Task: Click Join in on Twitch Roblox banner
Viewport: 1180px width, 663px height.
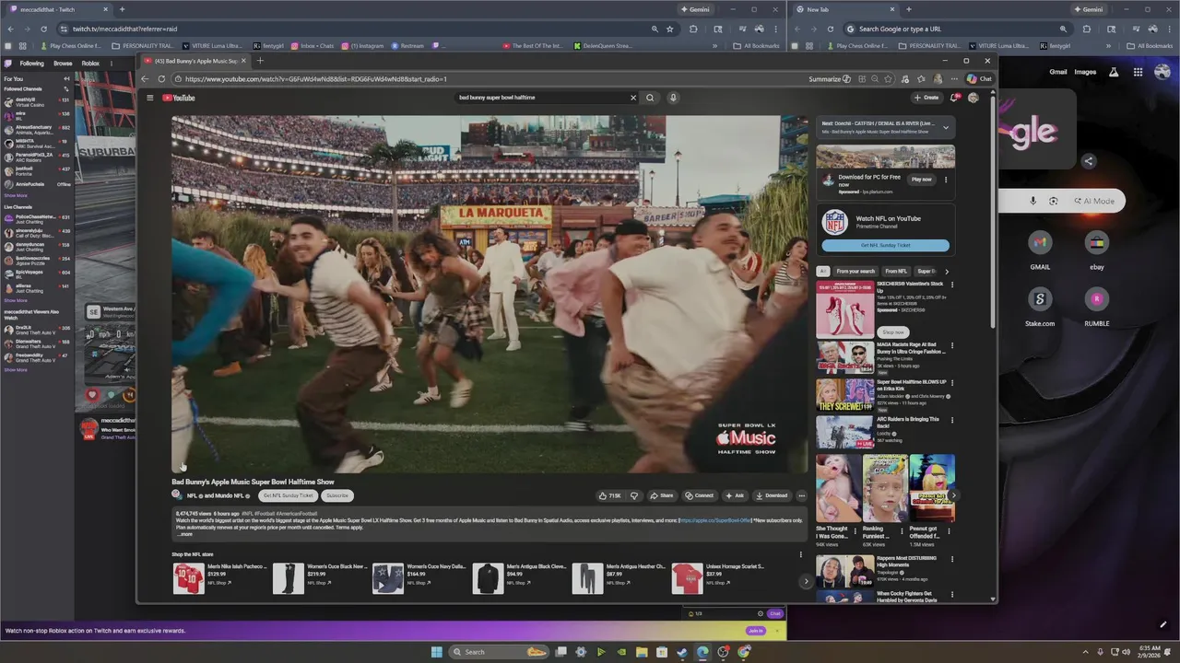Action: pos(756,631)
